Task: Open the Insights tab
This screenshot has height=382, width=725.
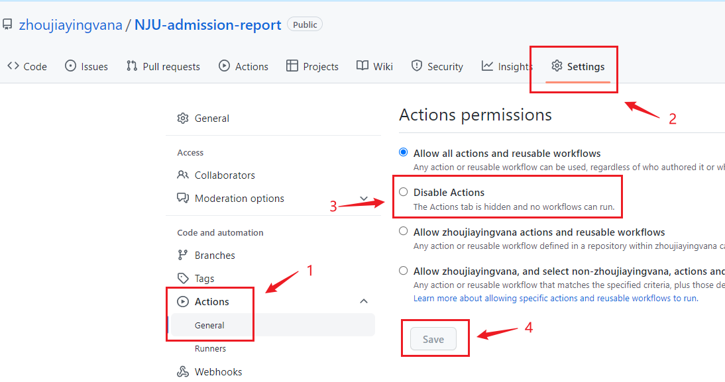Action: pos(507,66)
